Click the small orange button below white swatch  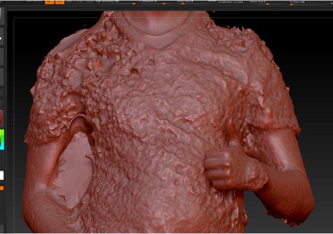pyautogui.click(x=2, y=188)
